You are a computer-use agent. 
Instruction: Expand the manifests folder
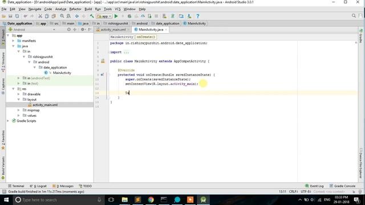(x=13, y=40)
